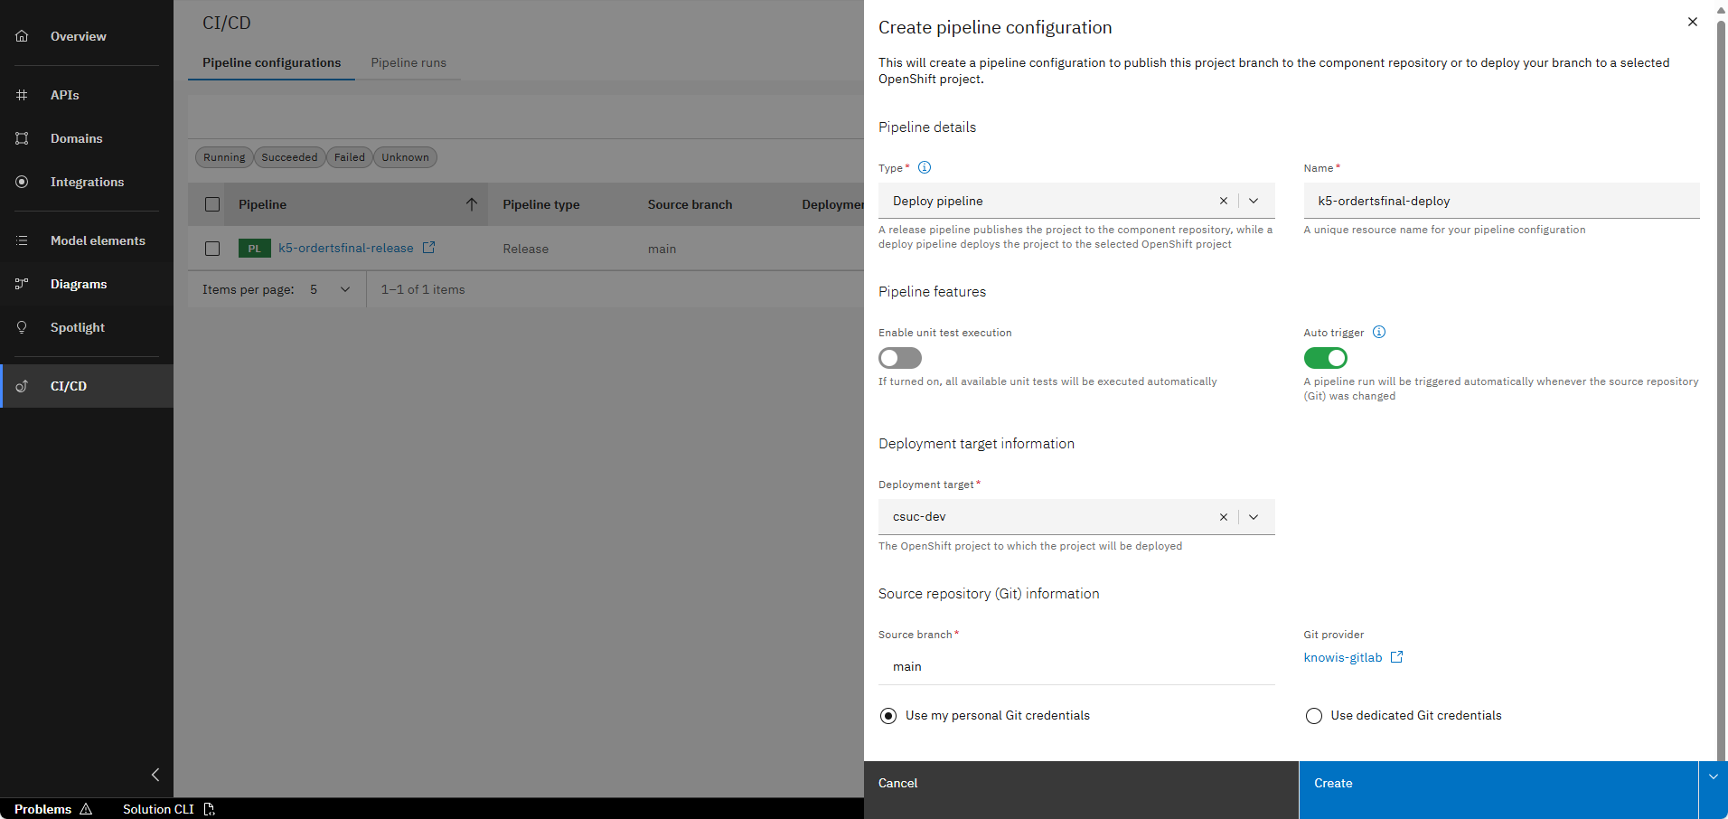1728x819 pixels.
Task: Navigate to Integrations
Action: click(87, 182)
